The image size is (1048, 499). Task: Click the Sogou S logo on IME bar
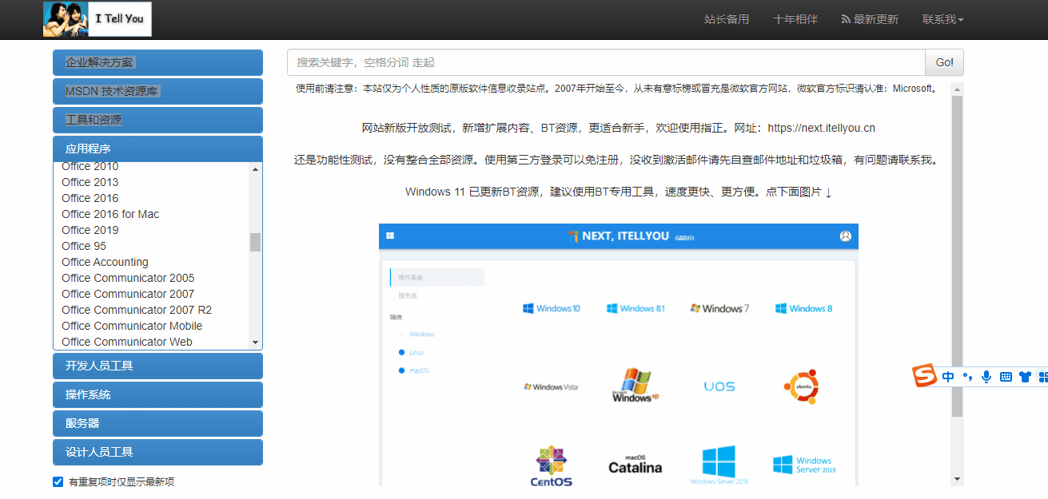925,376
